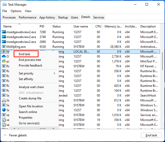
Task: Open the Options menu
Action: 16,11
